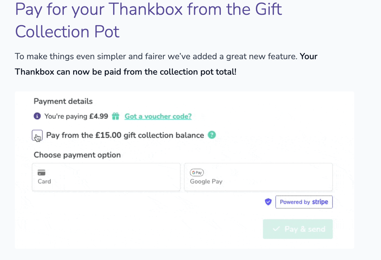Click the green gift icon
This screenshot has height=260, width=381.
point(116,116)
